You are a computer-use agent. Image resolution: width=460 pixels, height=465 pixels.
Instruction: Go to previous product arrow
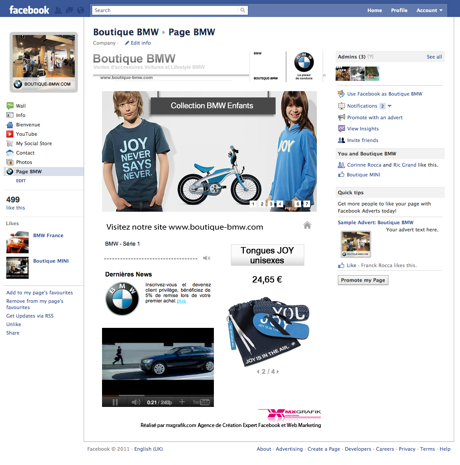click(258, 372)
